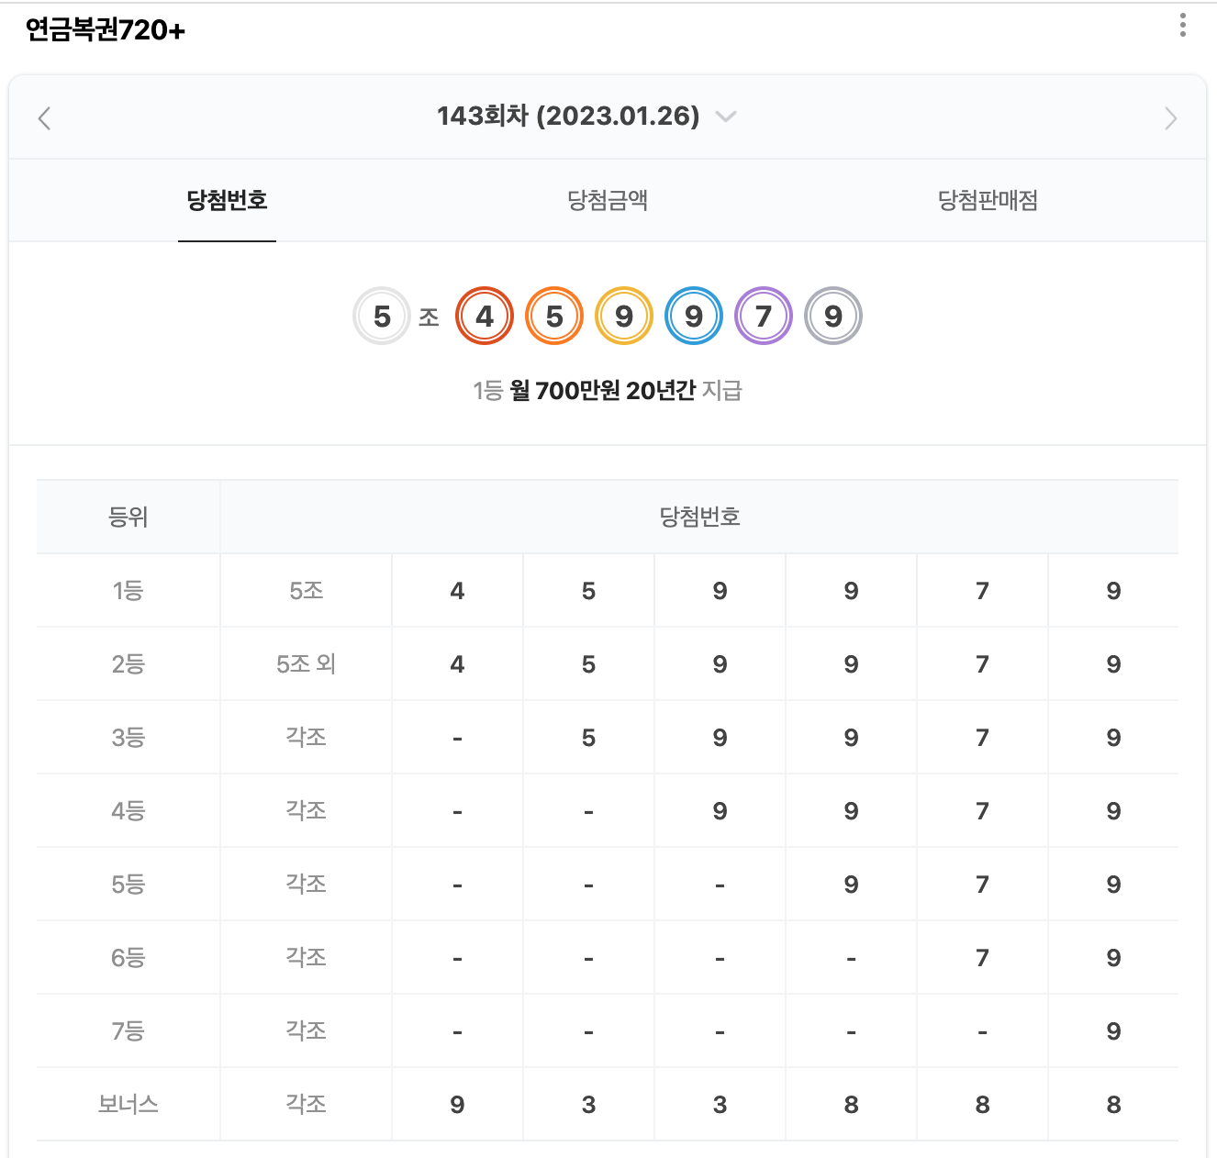
Task: Select the 3등 rank cell
Action: [x=128, y=737]
